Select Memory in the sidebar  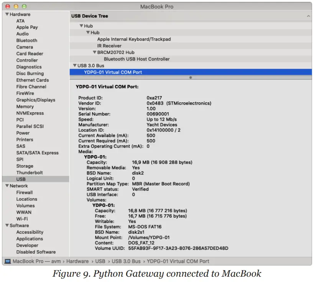[25, 107]
